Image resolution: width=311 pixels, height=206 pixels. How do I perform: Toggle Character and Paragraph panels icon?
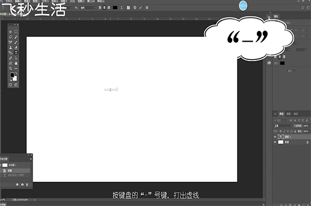pyautogui.click(x=128, y=7)
